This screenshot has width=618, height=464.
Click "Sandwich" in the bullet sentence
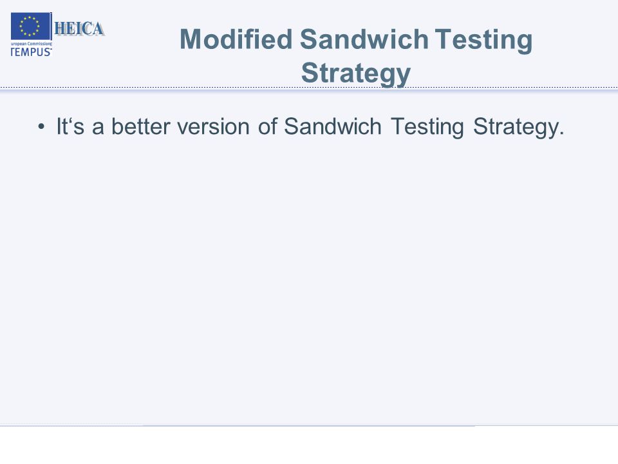pyautogui.click(x=333, y=126)
